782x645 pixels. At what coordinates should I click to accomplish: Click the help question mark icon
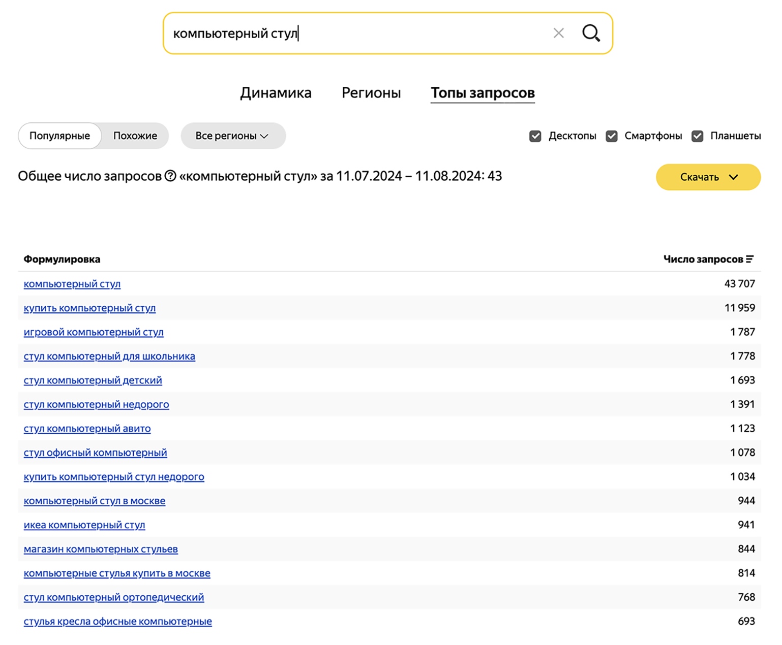[x=170, y=176]
